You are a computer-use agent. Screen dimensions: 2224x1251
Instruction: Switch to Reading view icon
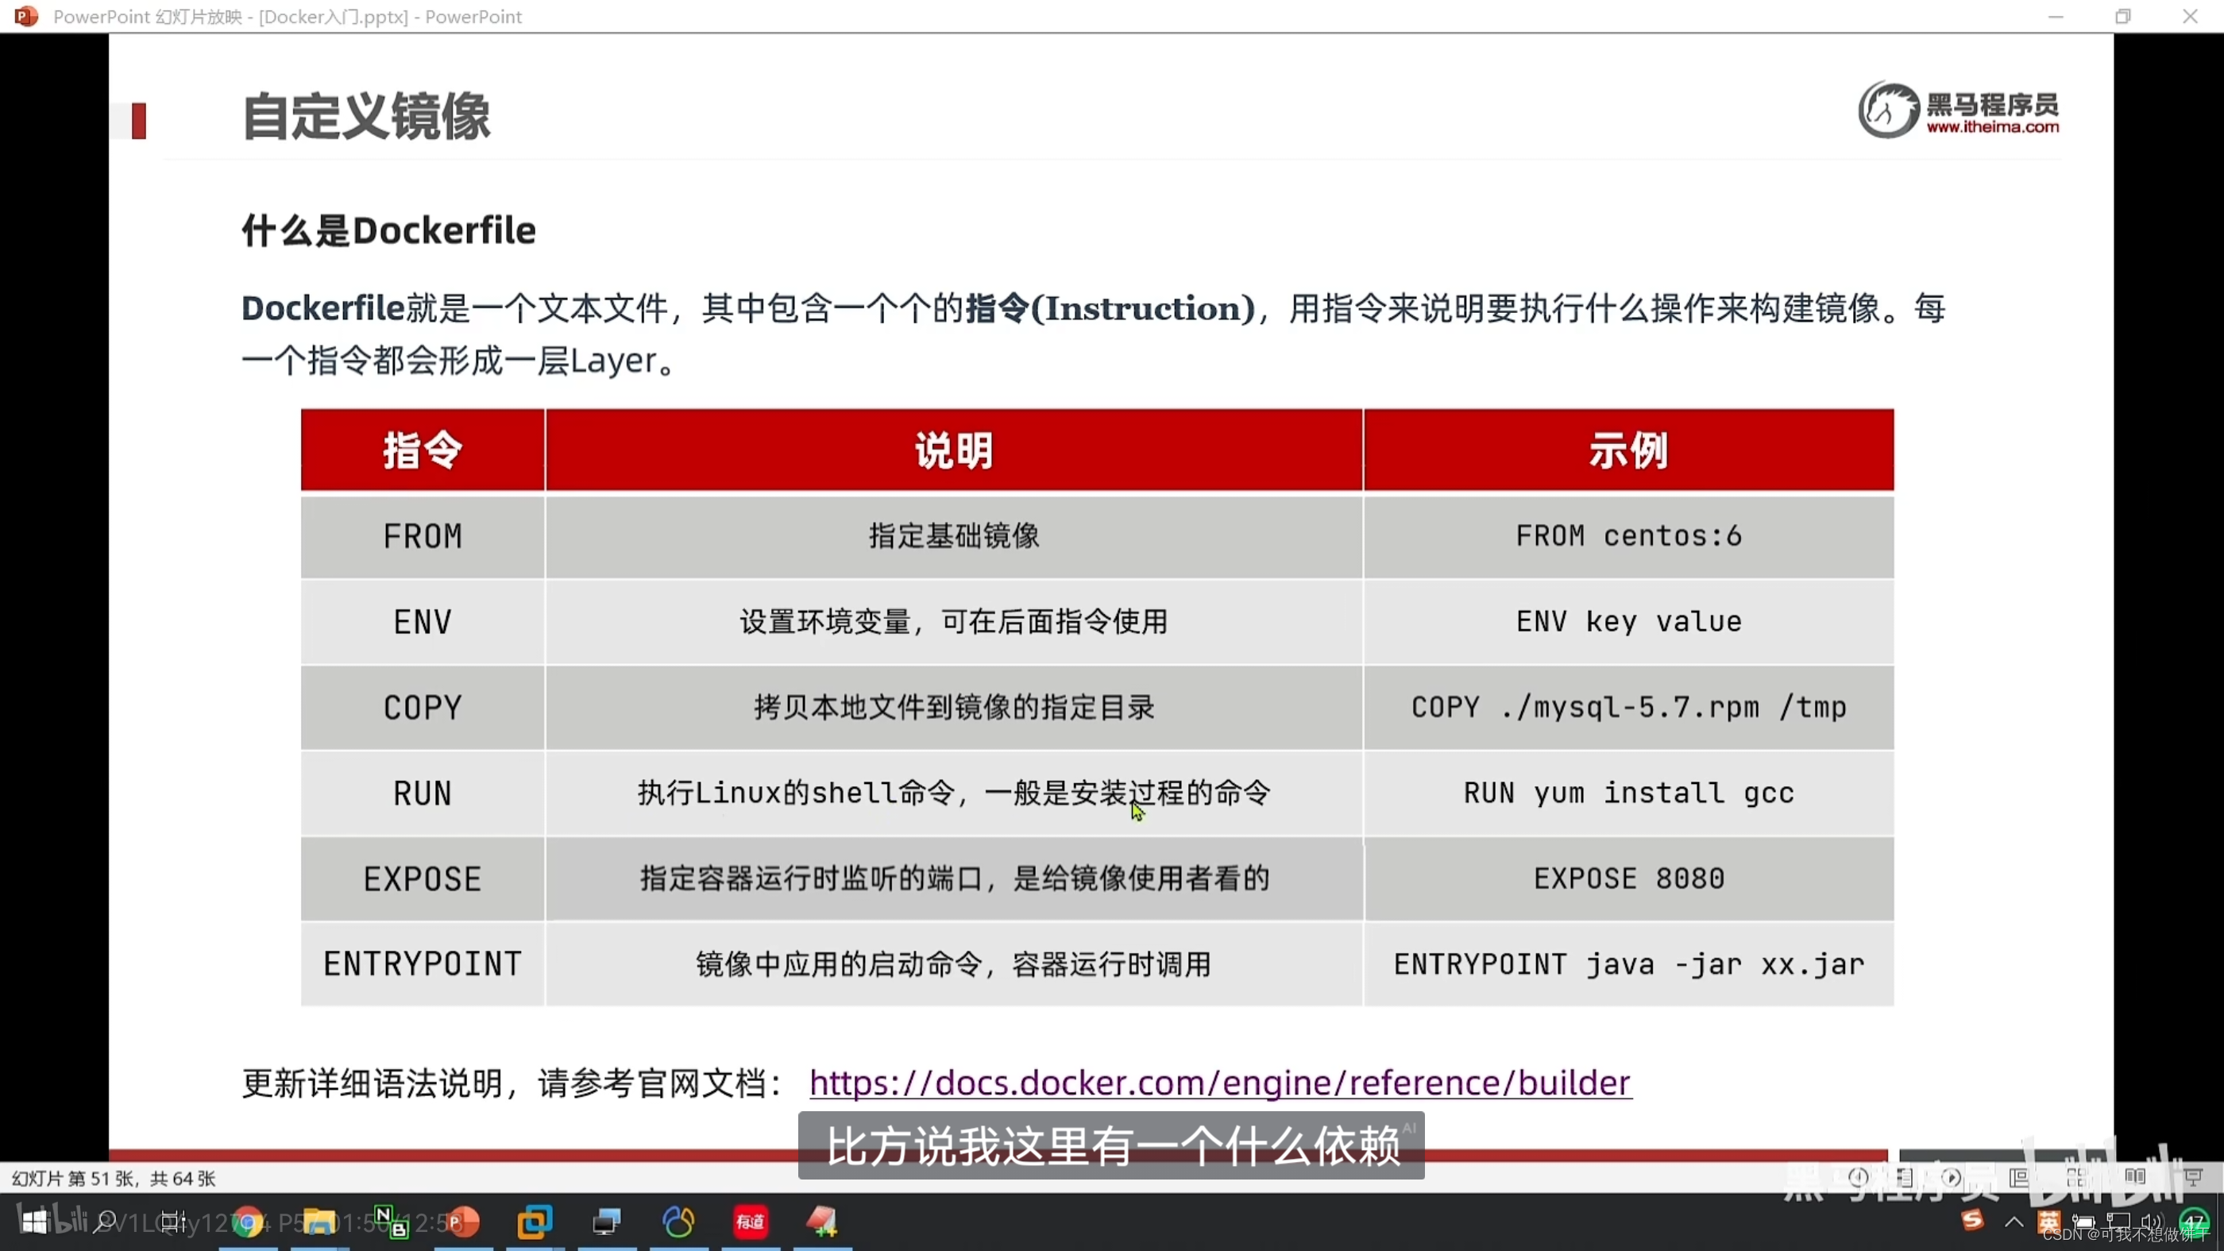click(2135, 1178)
